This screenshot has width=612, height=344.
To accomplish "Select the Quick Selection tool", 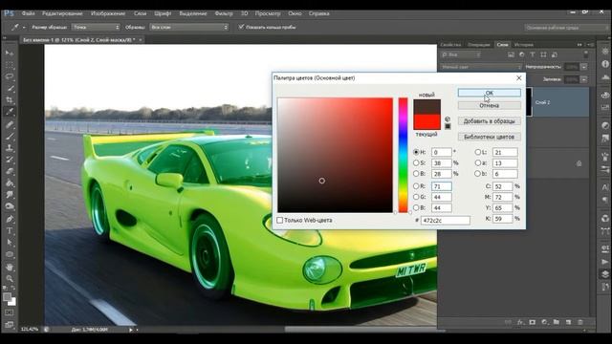I will point(10,88).
